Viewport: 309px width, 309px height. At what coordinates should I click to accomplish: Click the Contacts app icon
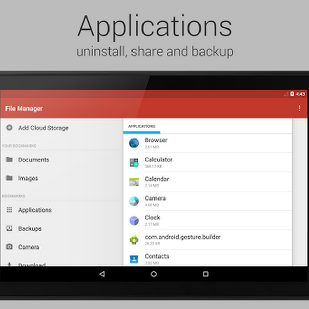pos(134,259)
